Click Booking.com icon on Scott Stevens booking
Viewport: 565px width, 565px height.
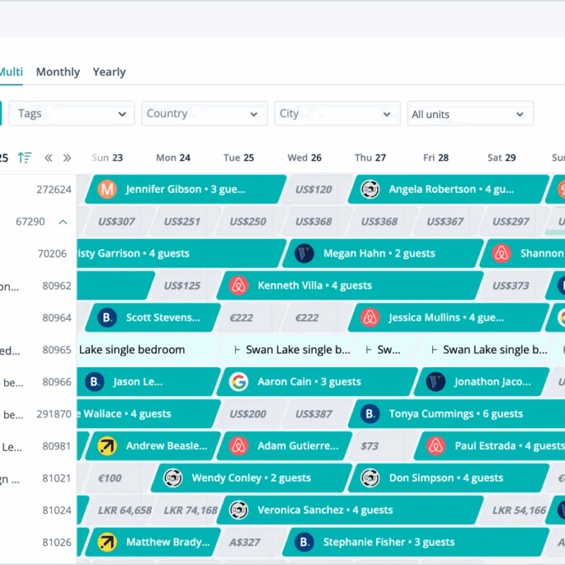coord(107,318)
